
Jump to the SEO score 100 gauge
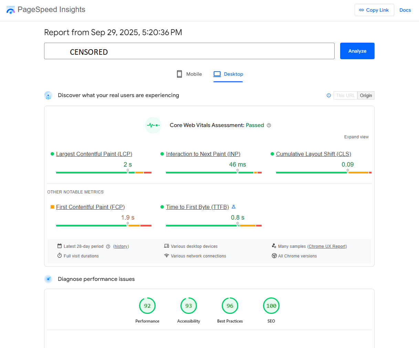[x=271, y=306]
